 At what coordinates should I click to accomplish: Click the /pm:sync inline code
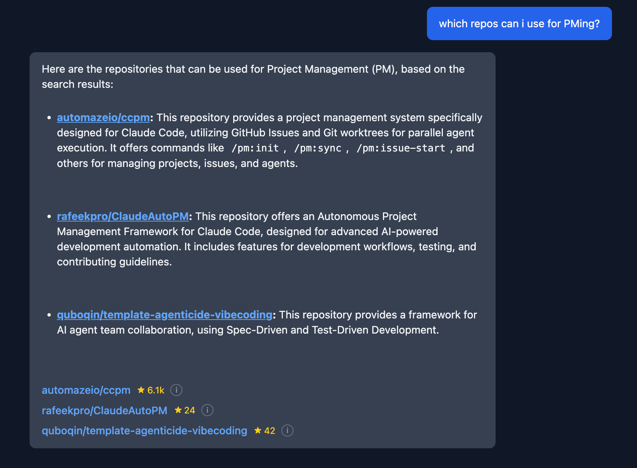318,148
